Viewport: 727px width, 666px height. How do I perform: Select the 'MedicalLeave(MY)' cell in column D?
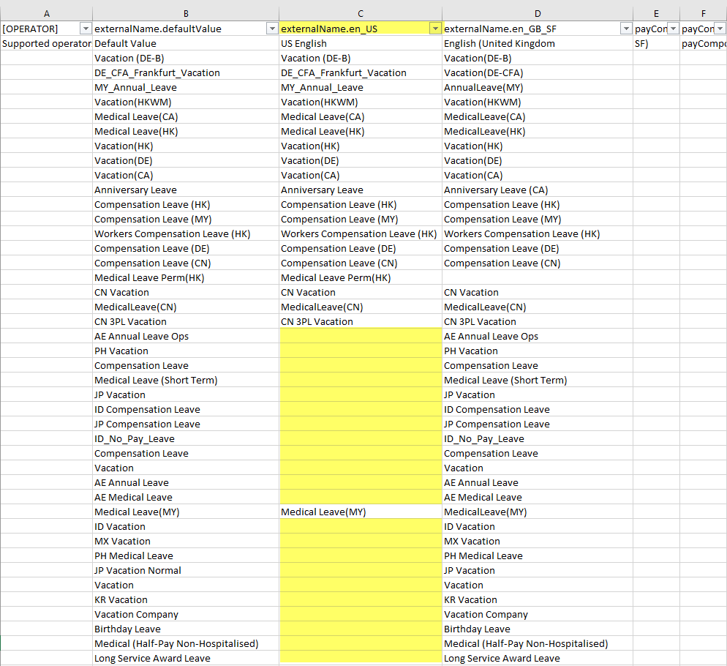(x=538, y=512)
